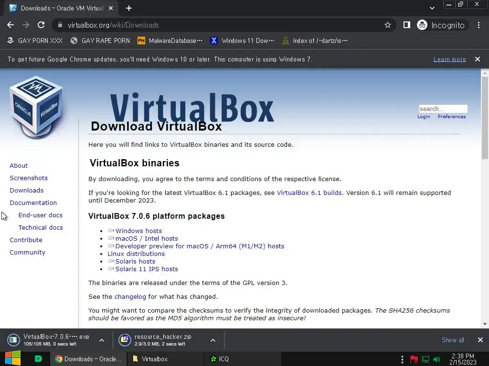Open the Windows Start menu

tap(13, 358)
